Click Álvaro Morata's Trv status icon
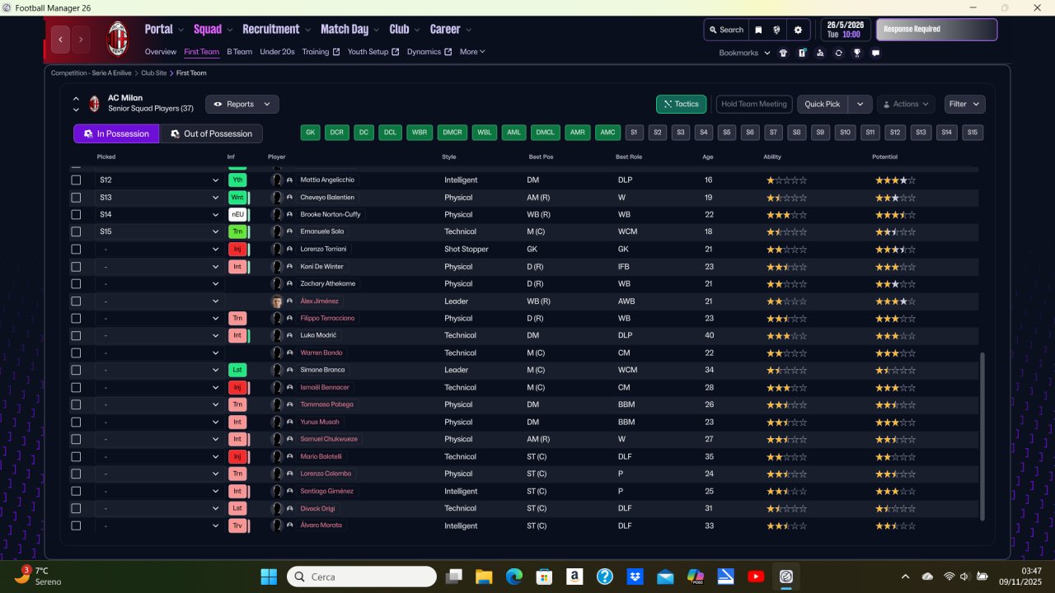Screen dimensions: 1055x593 point(238,525)
